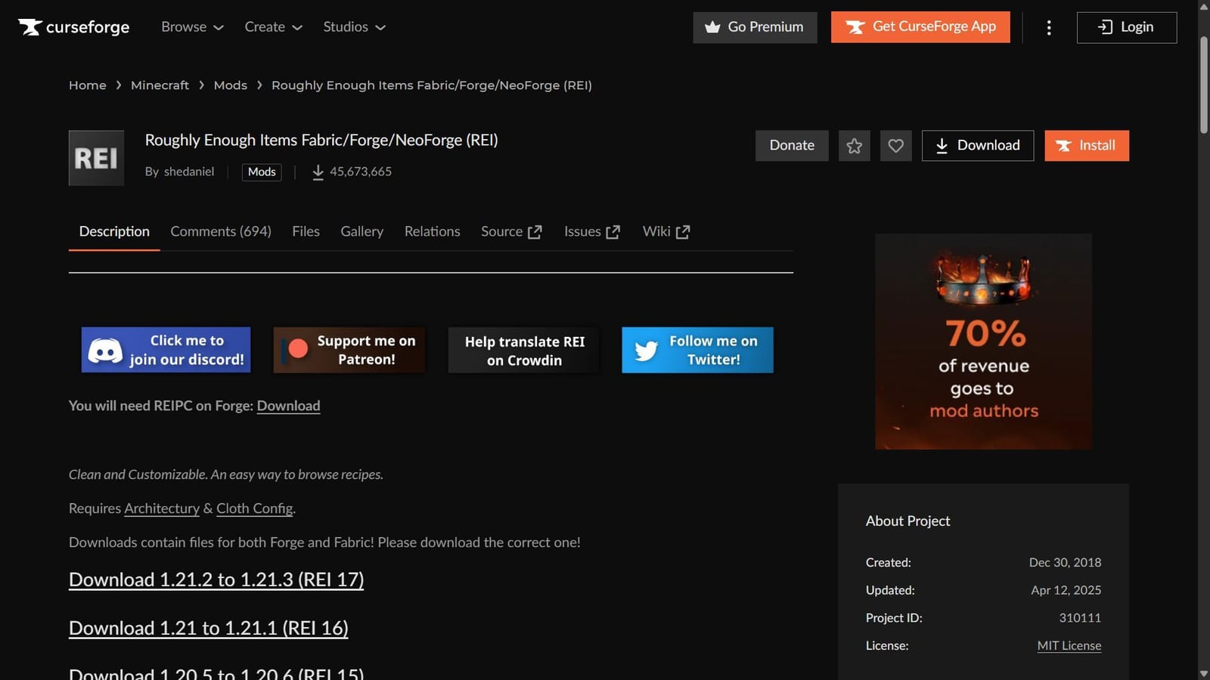Click the Support me on Patreon banner

349,350
